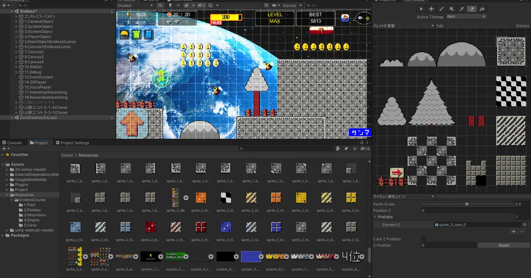Expand the Favorites folder tree
531x278 pixels.
point(3,155)
